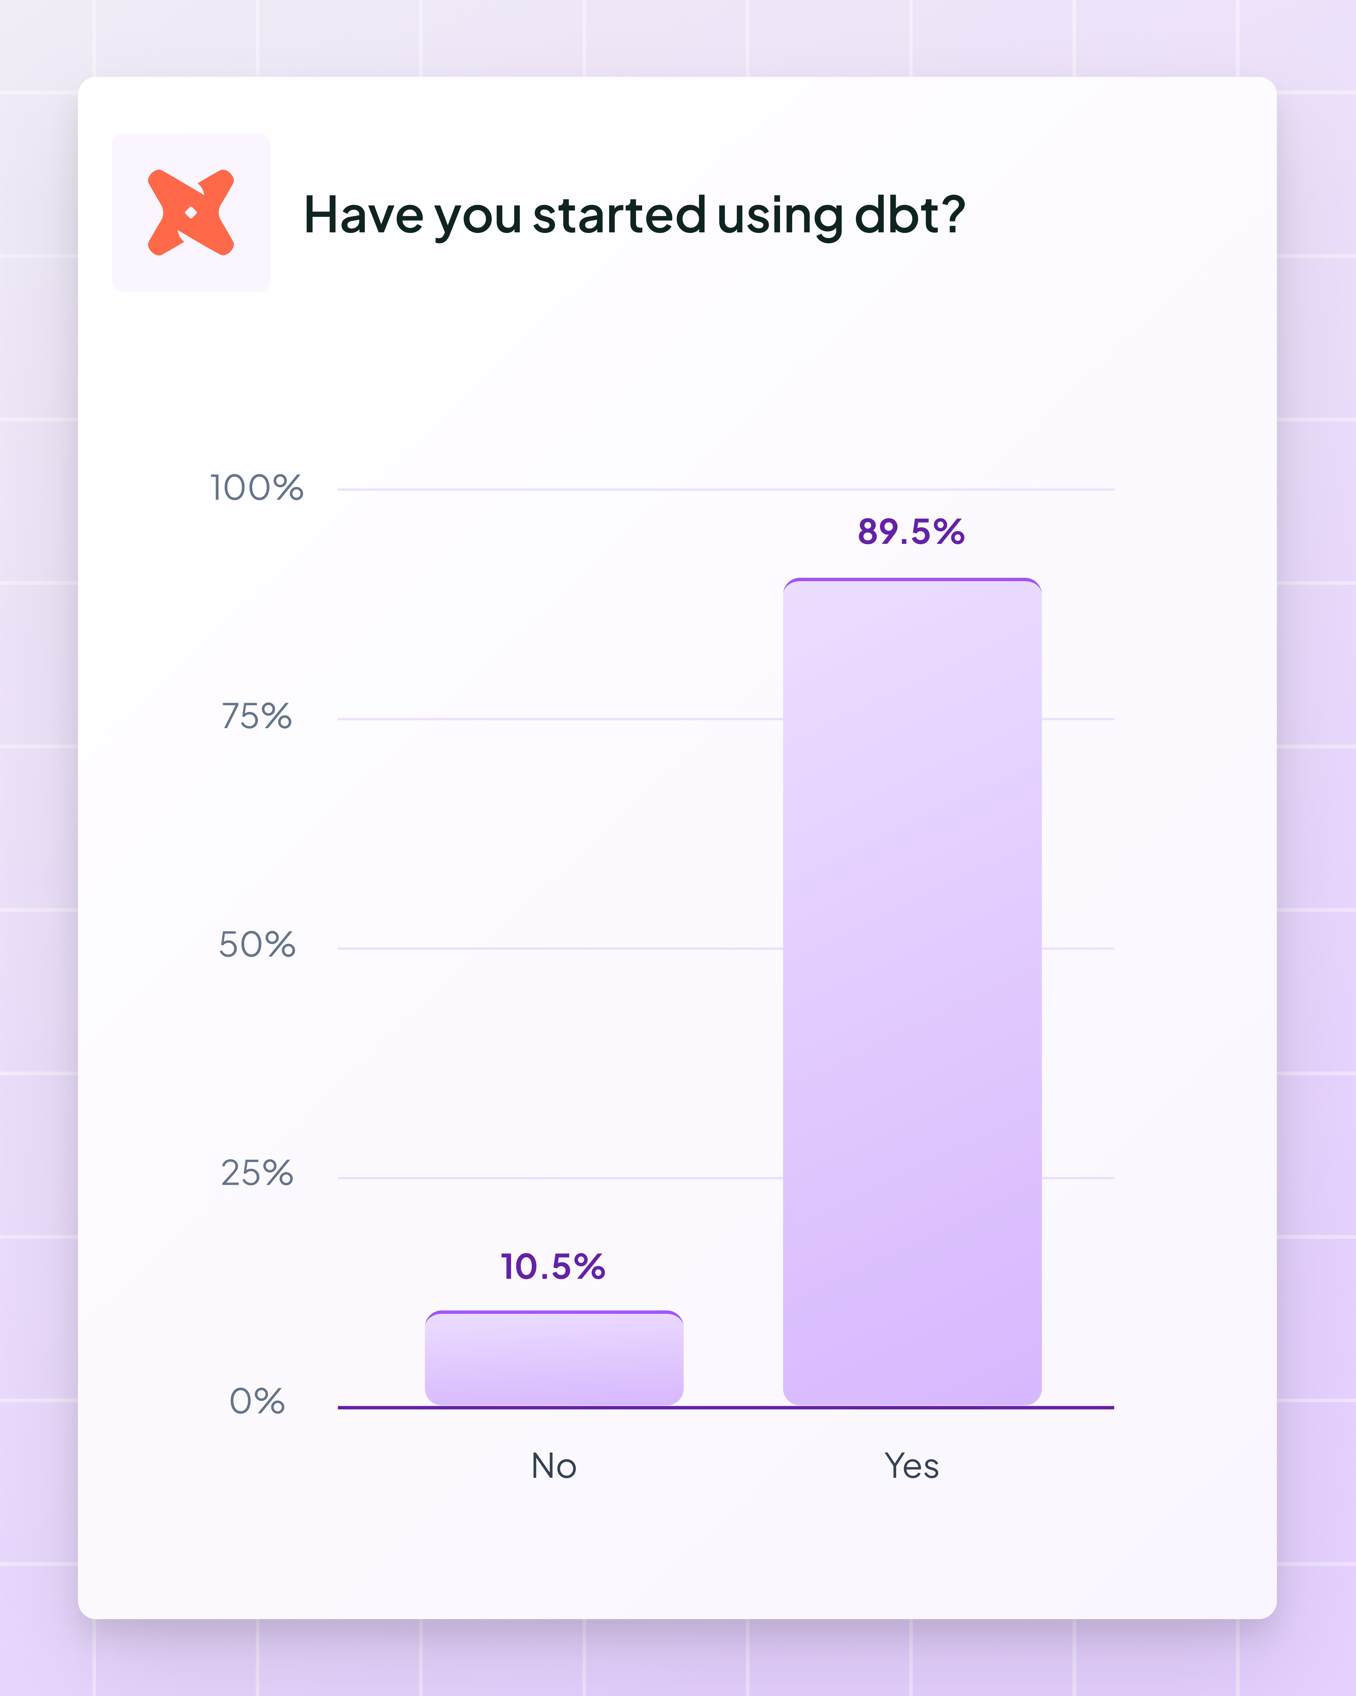
Task: Click the "Yes" category label
Action: [912, 1466]
